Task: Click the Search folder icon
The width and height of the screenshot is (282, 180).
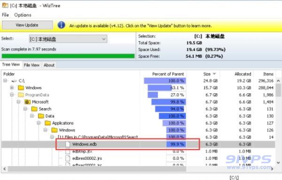Action: coord(34,109)
